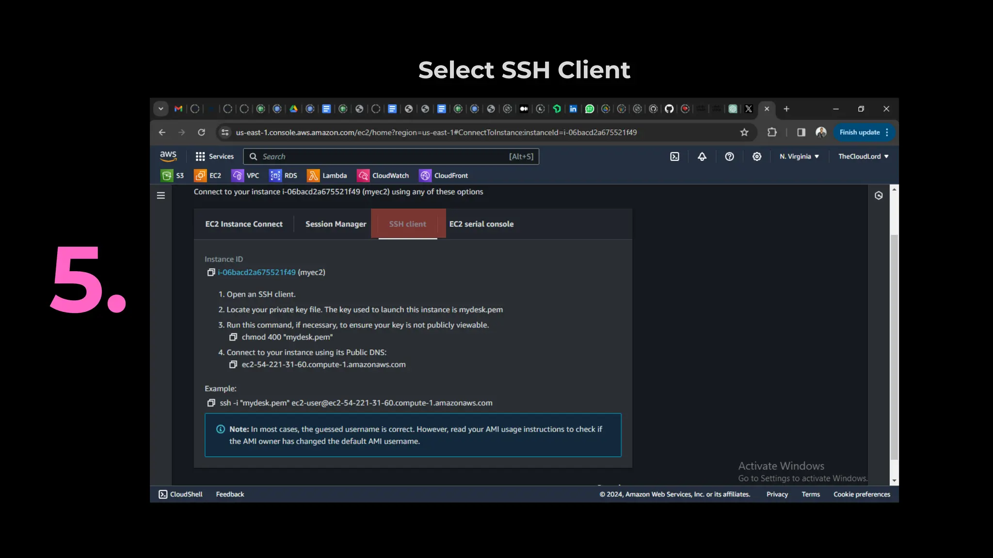Open CloudShell from the footer
The width and height of the screenshot is (993, 558).
click(180, 494)
